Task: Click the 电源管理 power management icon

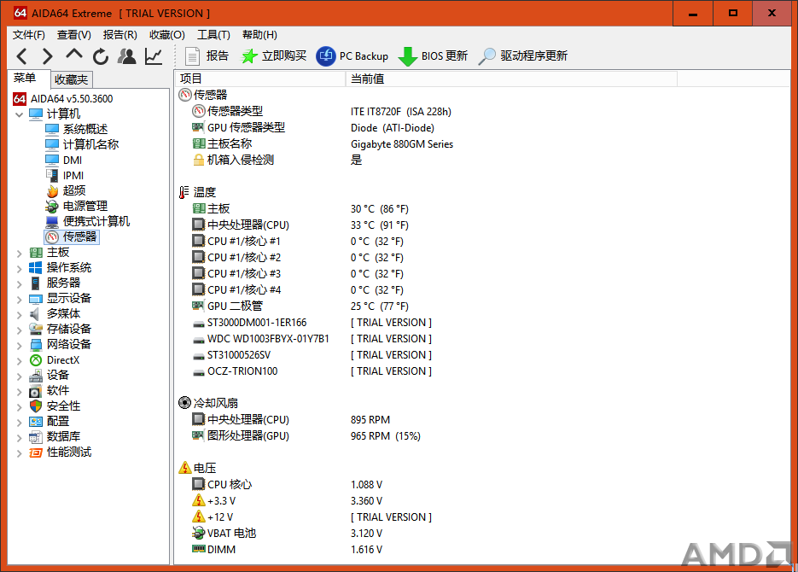Action: (52, 206)
